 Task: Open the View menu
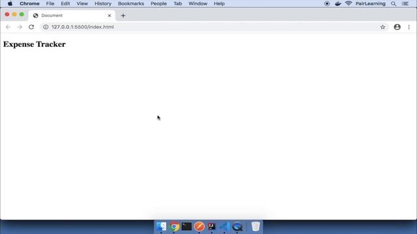tap(82, 4)
